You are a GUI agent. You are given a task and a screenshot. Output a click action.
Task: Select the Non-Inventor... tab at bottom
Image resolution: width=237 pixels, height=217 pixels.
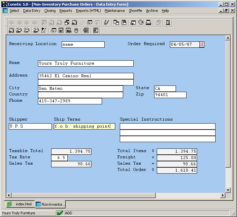point(51,204)
